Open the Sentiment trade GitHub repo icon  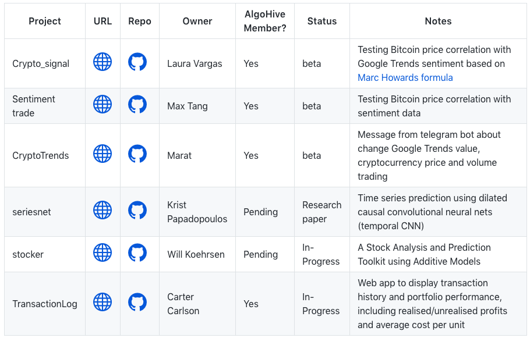click(x=137, y=104)
